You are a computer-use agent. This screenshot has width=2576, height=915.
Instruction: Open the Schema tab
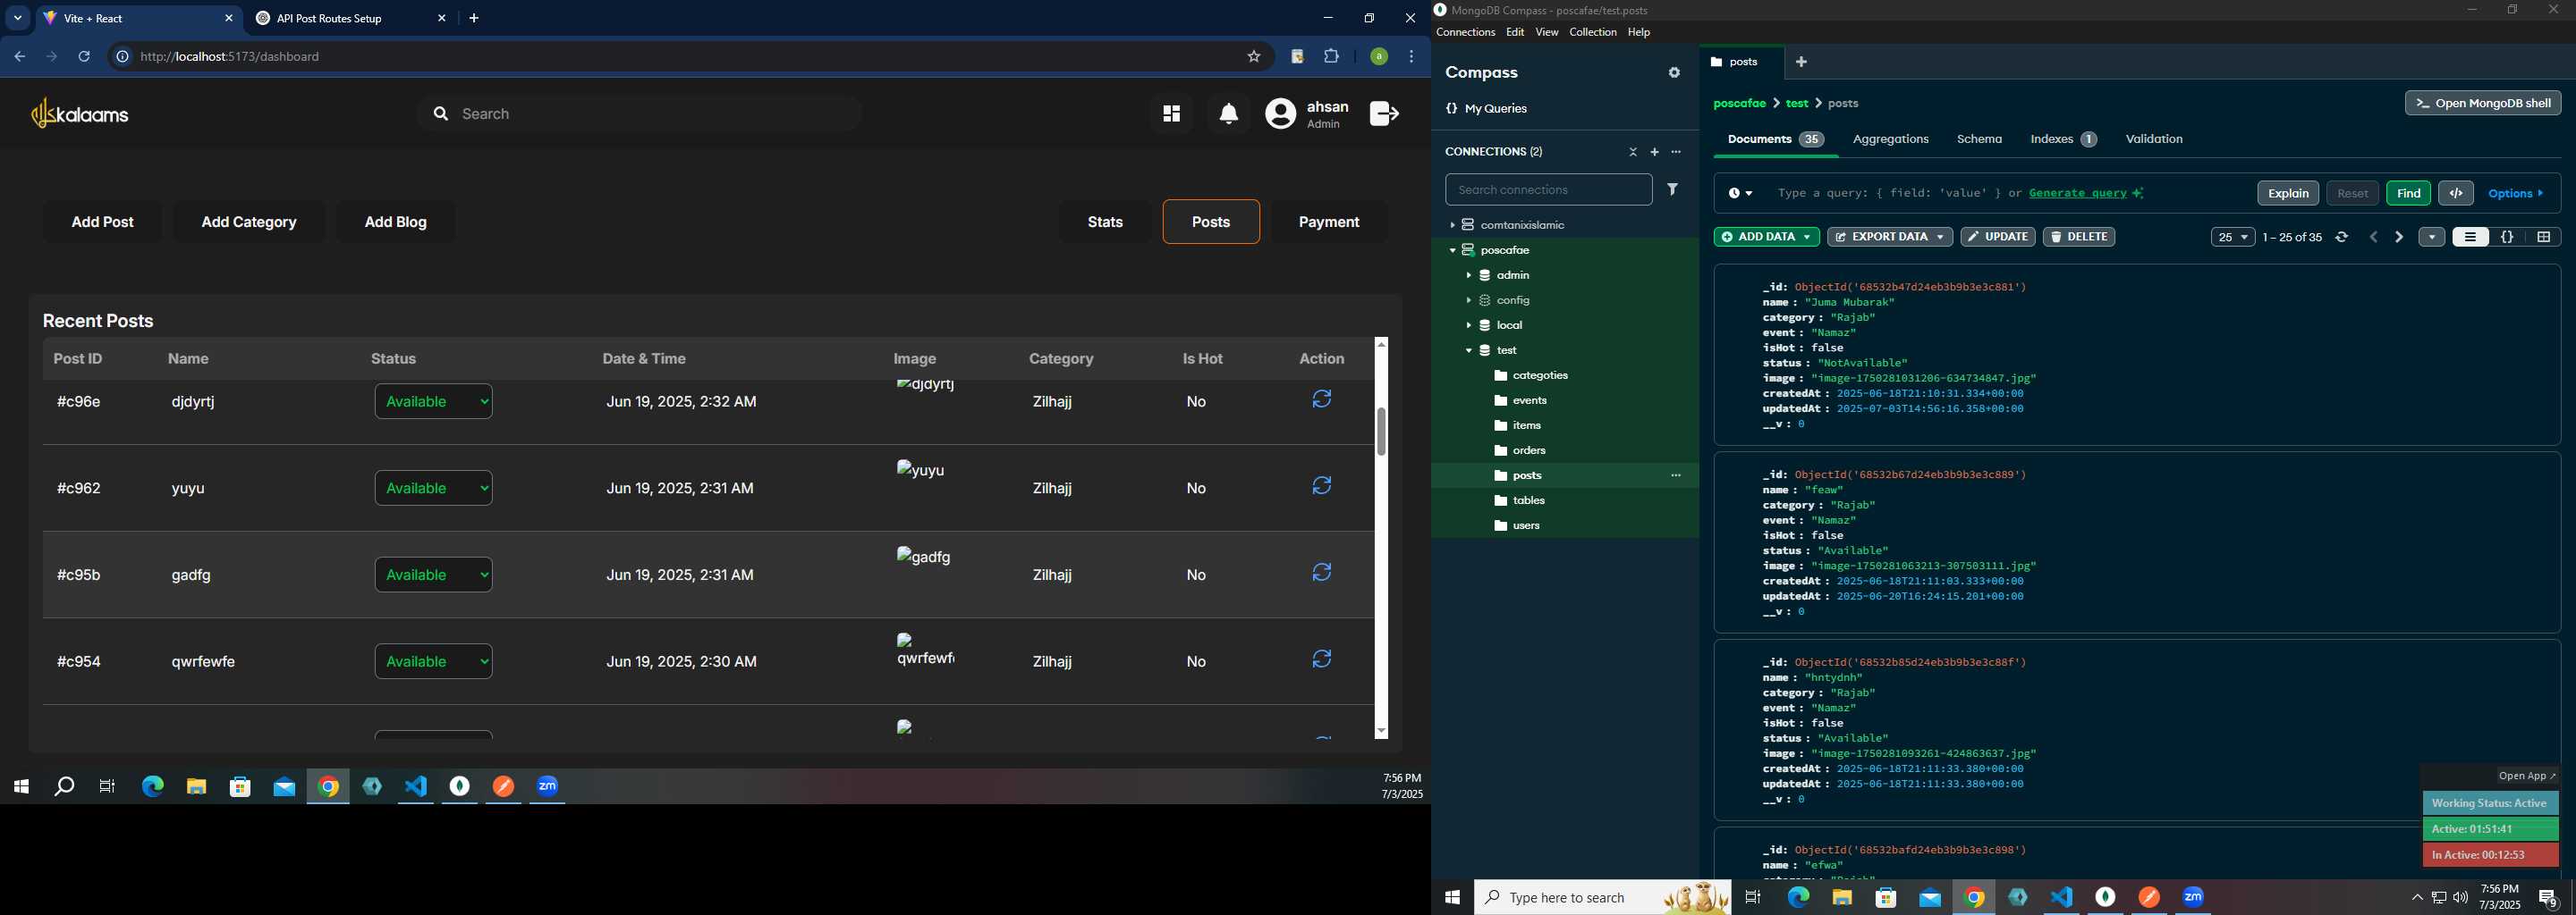pos(1979,140)
